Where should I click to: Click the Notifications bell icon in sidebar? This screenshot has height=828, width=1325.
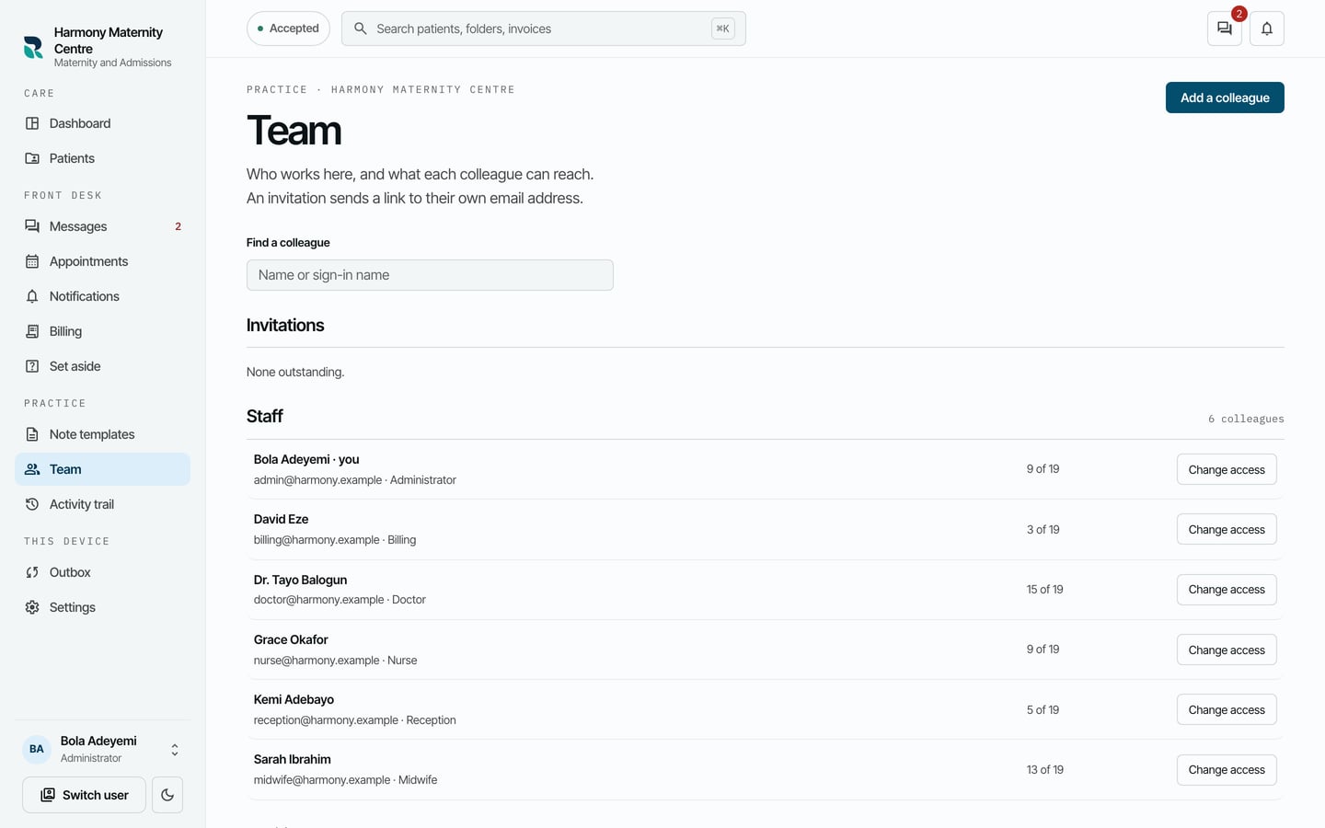[x=32, y=296]
